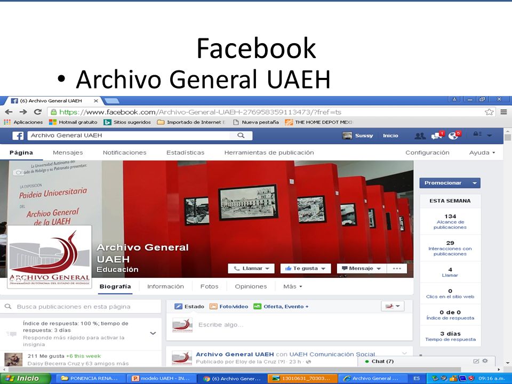Open Interacciones con publicaciones stat link
The width and height of the screenshot is (512, 384).
450,251
